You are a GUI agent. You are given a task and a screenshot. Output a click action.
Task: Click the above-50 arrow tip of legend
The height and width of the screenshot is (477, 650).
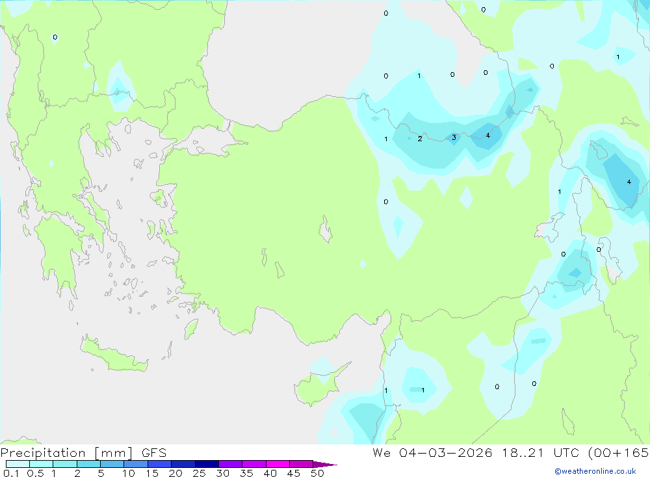tap(325, 465)
